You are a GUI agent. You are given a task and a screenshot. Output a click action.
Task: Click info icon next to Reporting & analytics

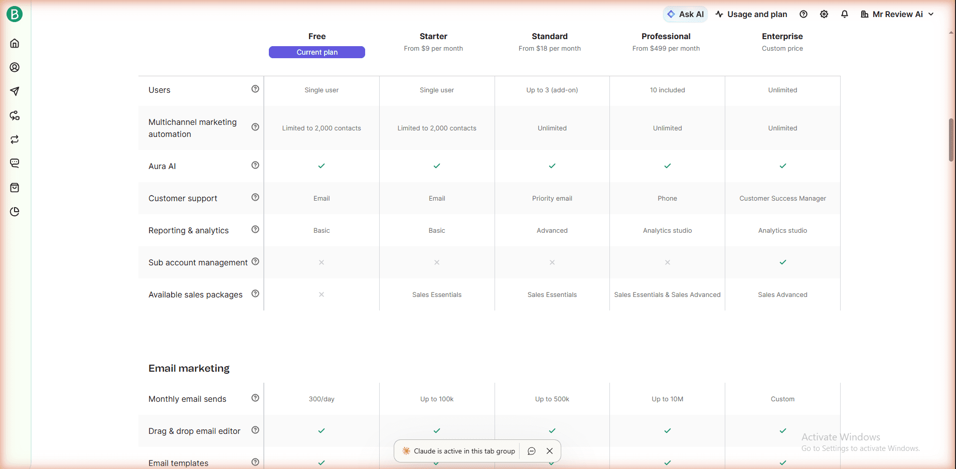255,229
